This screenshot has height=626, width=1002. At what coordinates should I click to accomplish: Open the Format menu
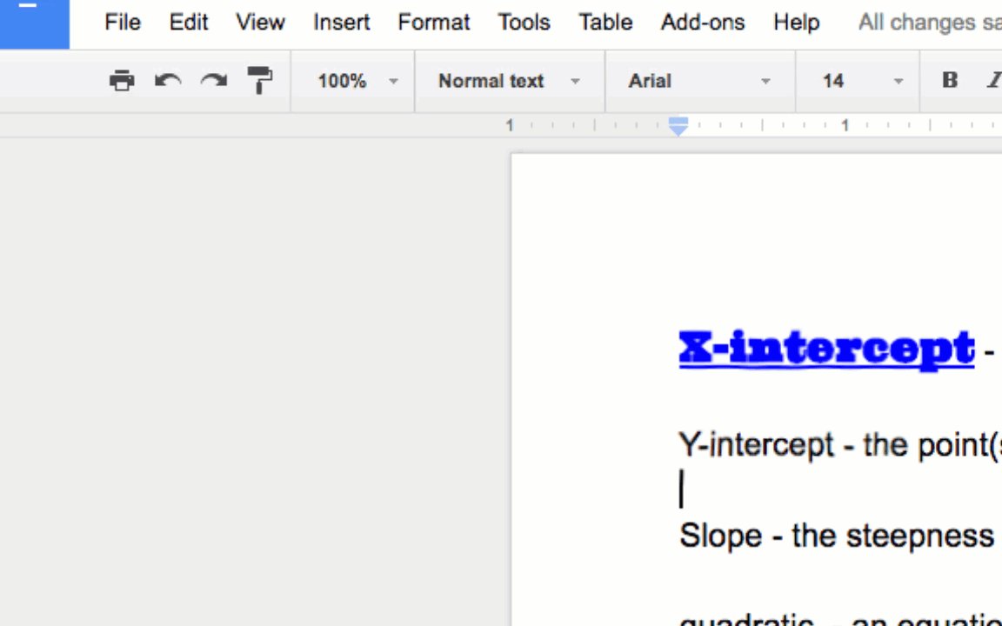[x=433, y=23]
